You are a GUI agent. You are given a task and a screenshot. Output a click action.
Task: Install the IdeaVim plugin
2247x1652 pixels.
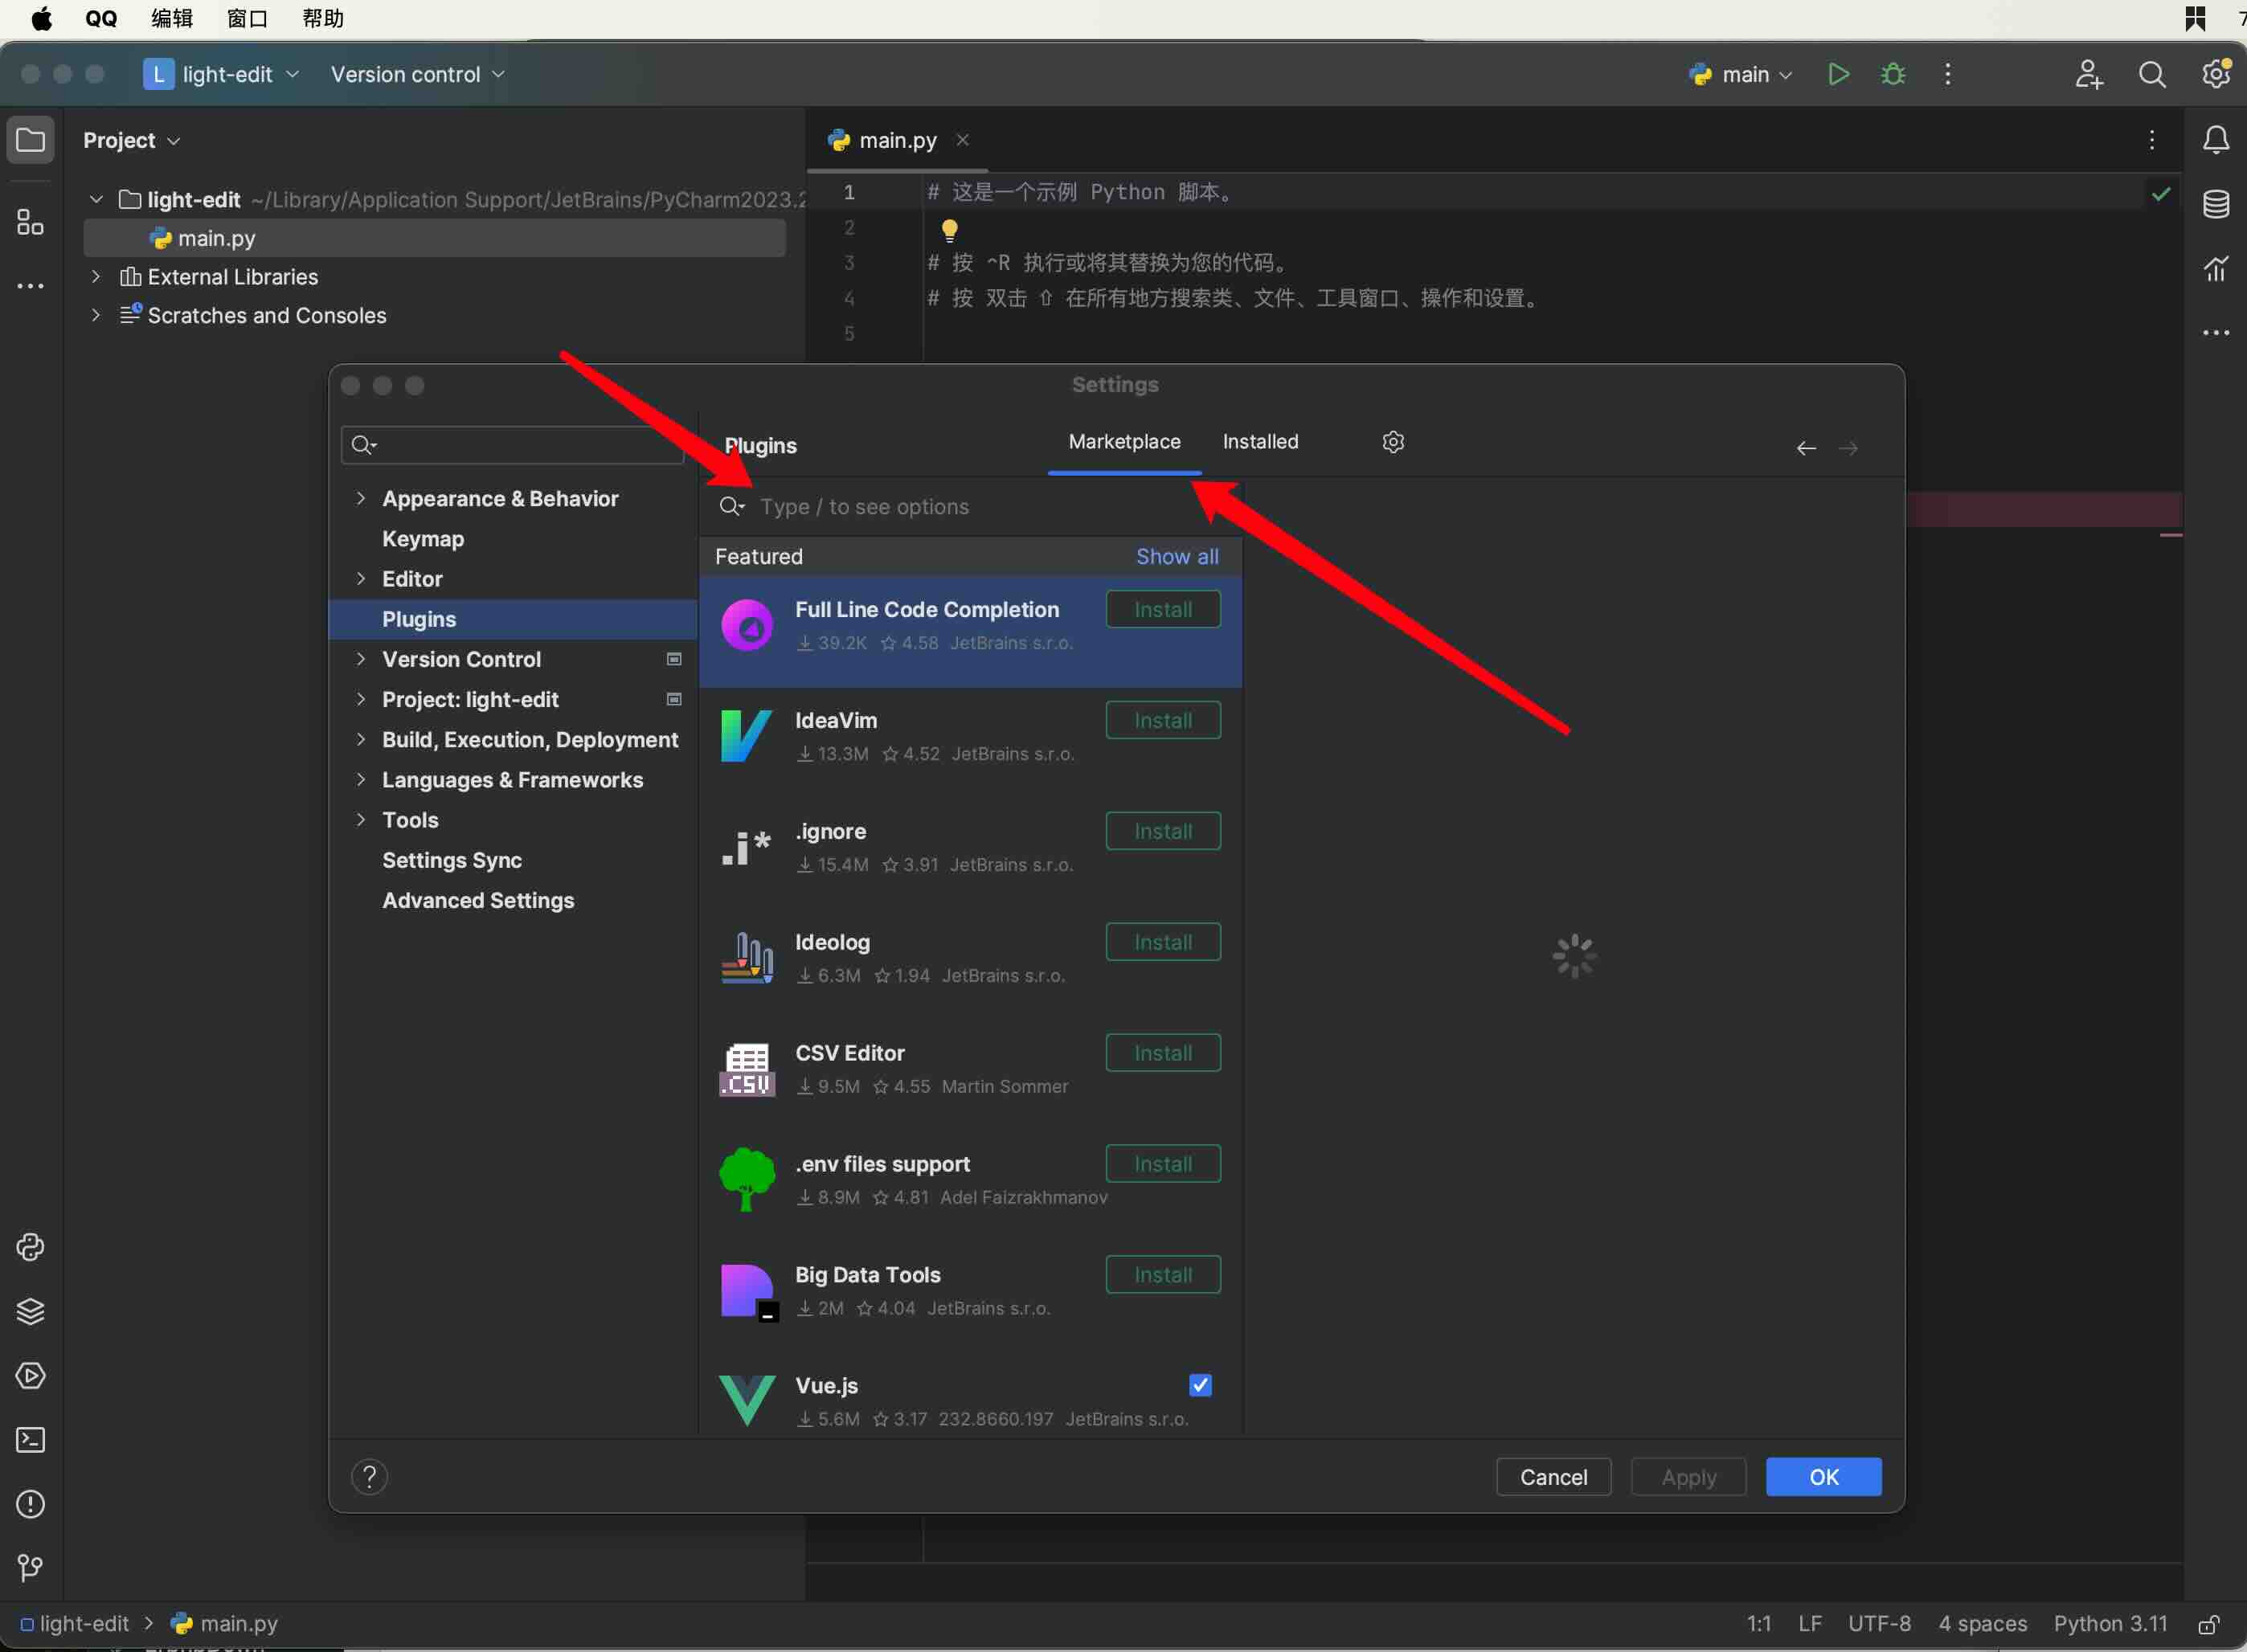tap(1163, 720)
